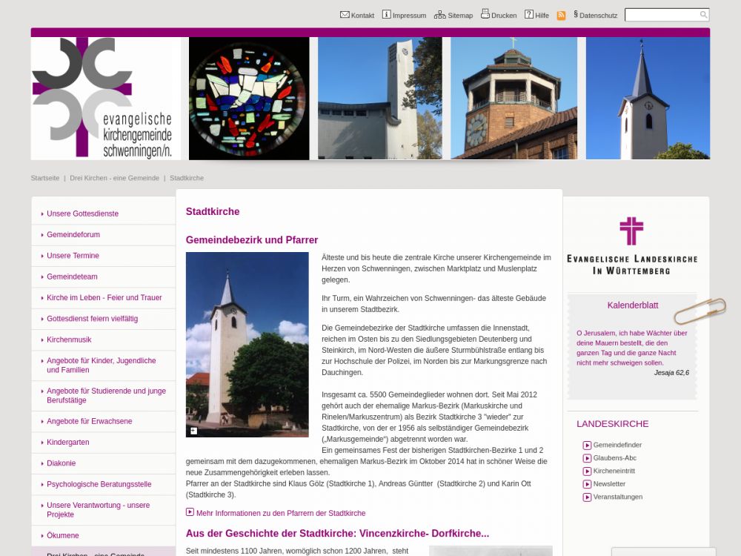This screenshot has width=741, height=556.
Task: Click the orange RSS feed icon
Action: [x=561, y=15]
